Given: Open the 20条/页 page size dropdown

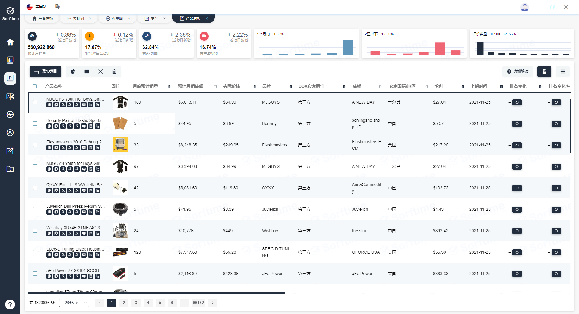Looking at the screenshot, I should (x=74, y=303).
